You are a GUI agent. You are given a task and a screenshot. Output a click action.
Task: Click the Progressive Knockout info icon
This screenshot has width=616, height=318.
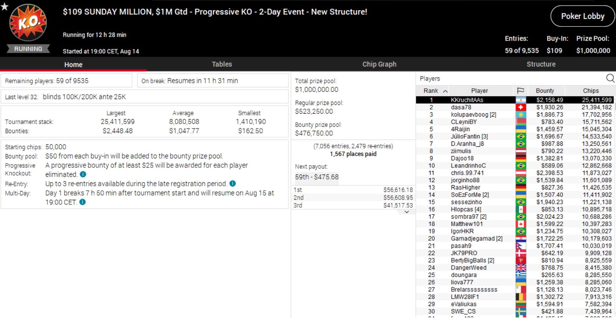coord(83,174)
